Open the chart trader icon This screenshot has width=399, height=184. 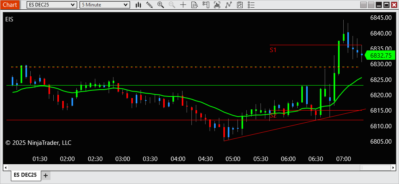point(206,4)
